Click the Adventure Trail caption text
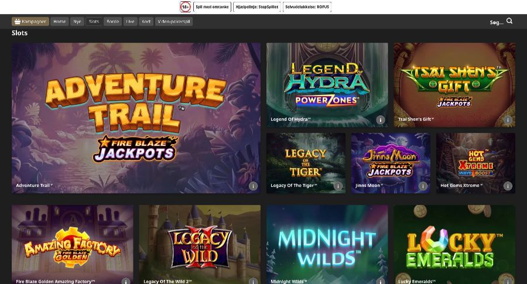 pos(35,185)
